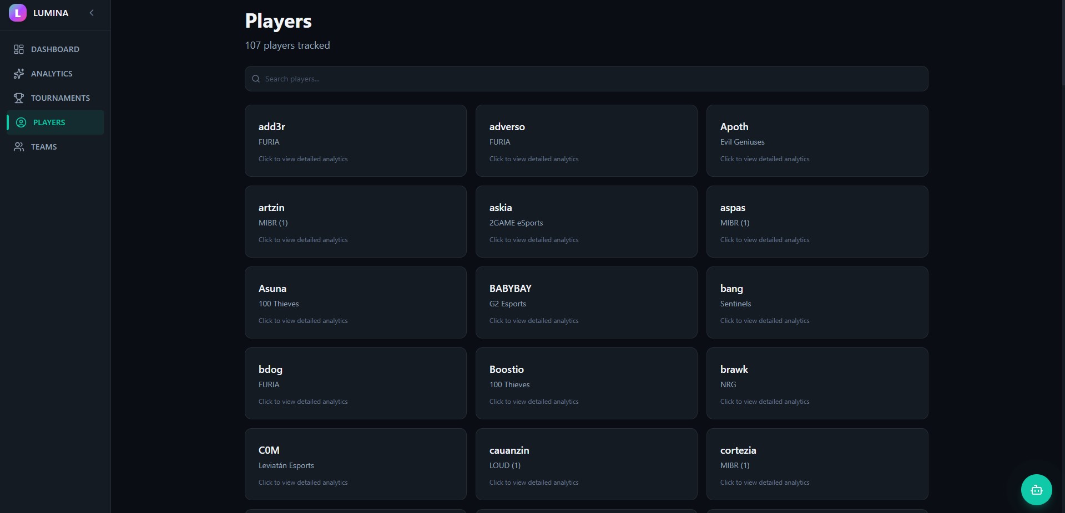Click the Players user icon in sidebar
This screenshot has width=1065, height=513.
tap(21, 122)
